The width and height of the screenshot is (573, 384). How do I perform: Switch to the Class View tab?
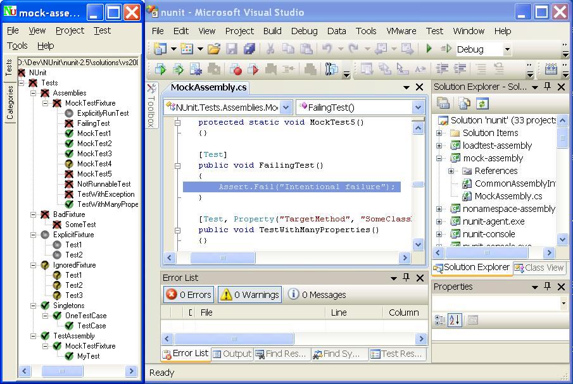[x=538, y=268]
